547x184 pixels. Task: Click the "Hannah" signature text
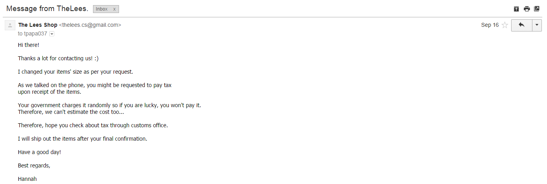tap(28, 179)
